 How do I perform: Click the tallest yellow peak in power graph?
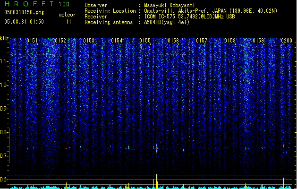pyautogui.click(x=157, y=181)
